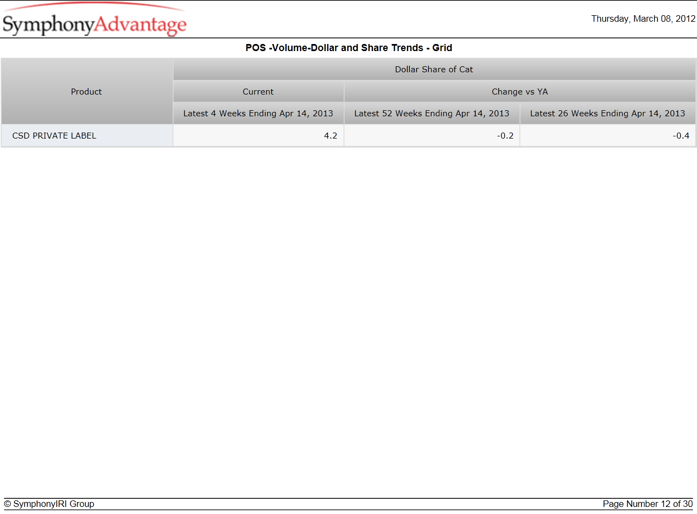Click Latest 52 Weeks Ending Apr 14, 2013 header
Screen dimensions: 697x514
432,114
